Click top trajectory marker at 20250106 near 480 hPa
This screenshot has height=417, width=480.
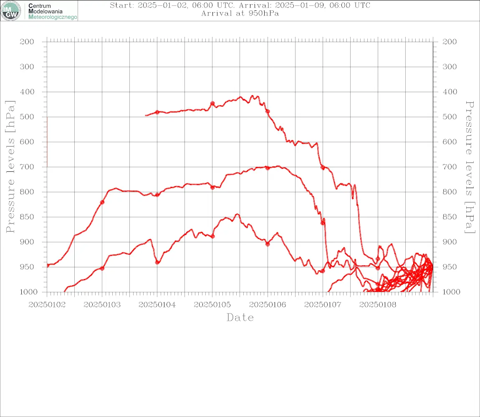[268, 112]
